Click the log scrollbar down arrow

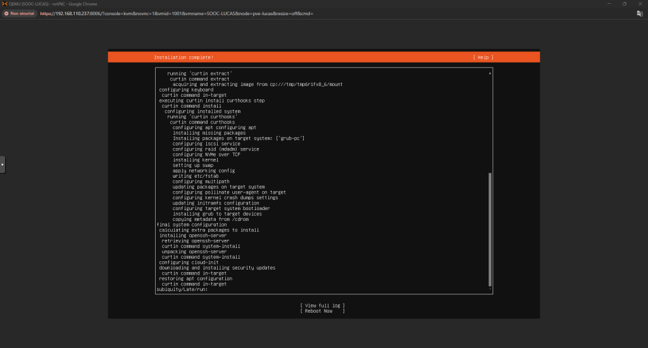490,290
